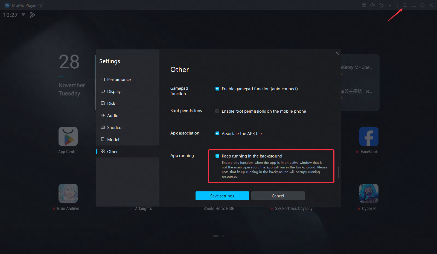The height and width of the screenshot is (254, 437).
Task: Launch the Facebook app icon
Action: pyautogui.click(x=369, y=136)
